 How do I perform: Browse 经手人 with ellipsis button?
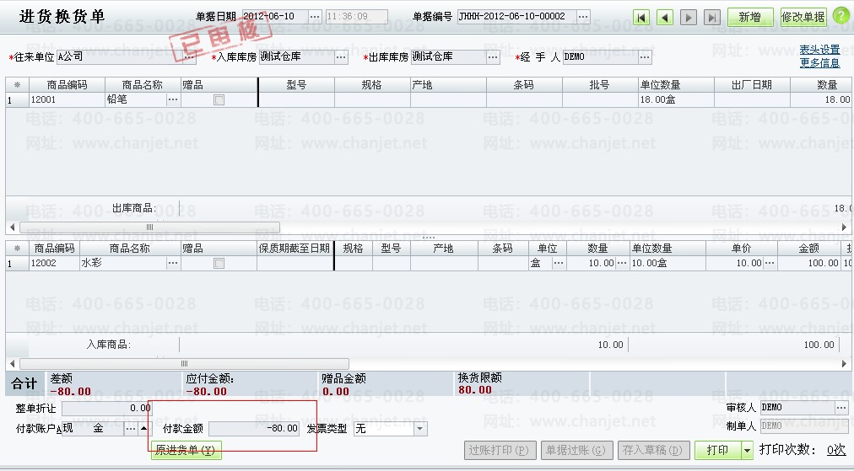coord(645,57)
